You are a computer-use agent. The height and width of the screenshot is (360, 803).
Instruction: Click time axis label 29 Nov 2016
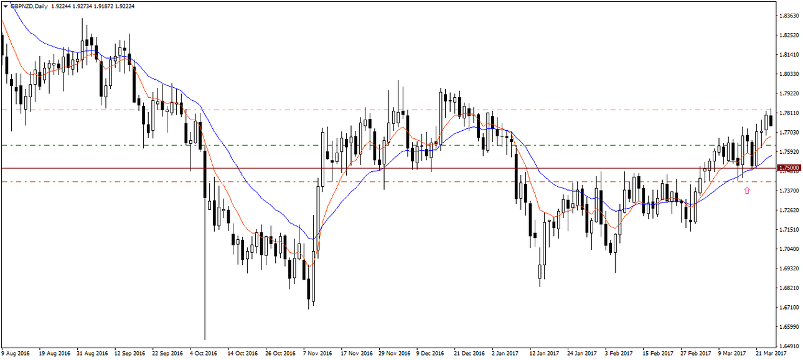point(396,353)
